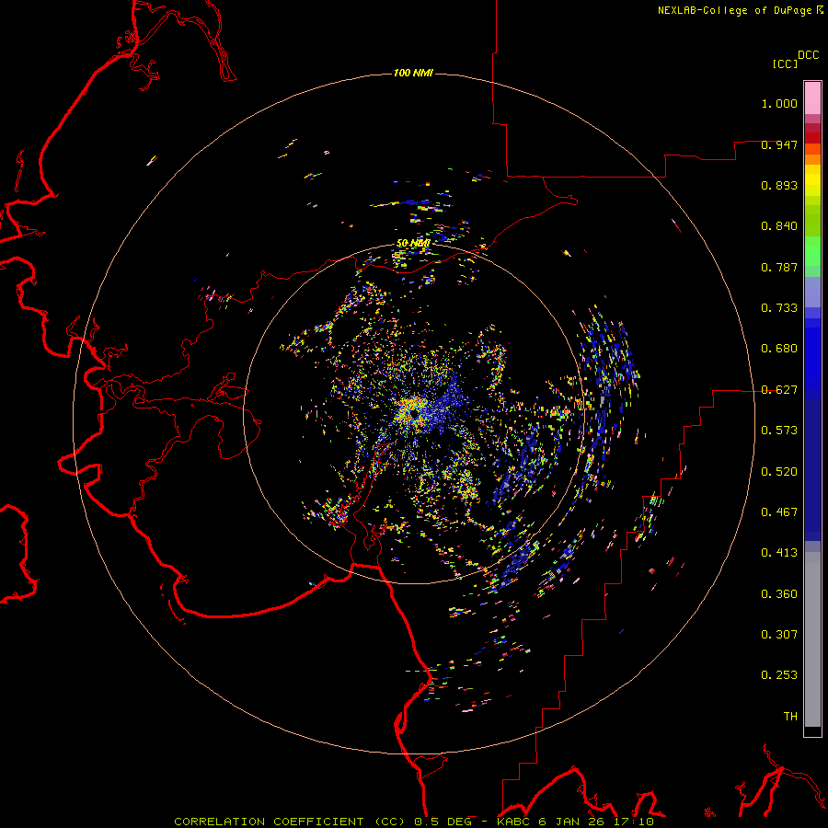Click the [CC] units label
Image resolution: width=828 pixels, height=828 pixels.
tap(785, 63)
